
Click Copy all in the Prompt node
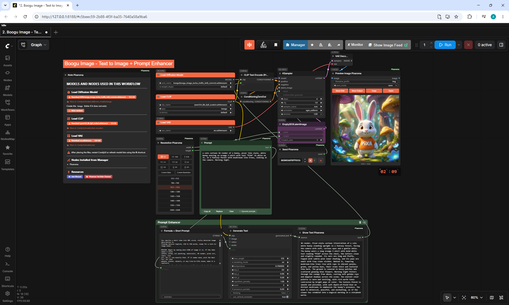pyautogui.click(x=207, y=211)
